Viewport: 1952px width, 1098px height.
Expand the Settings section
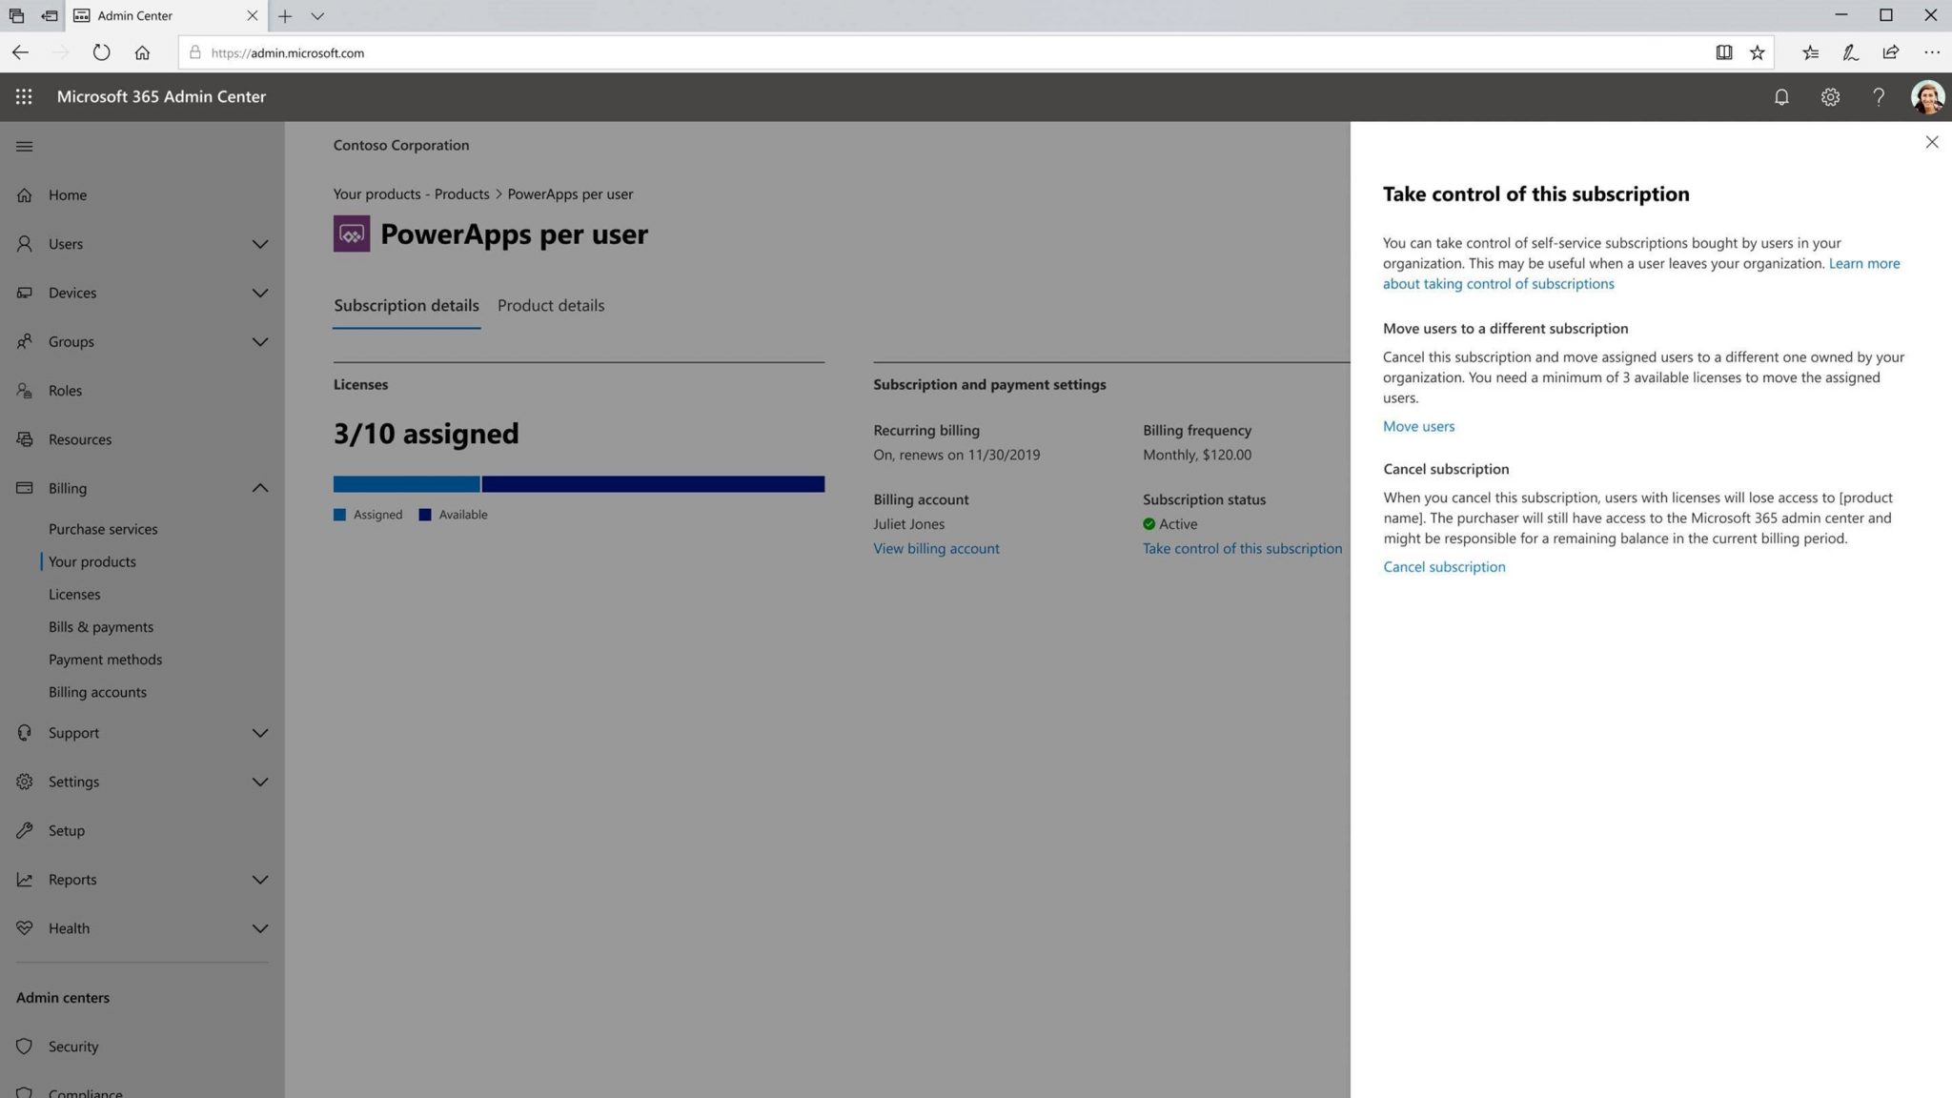click(260, 782)
